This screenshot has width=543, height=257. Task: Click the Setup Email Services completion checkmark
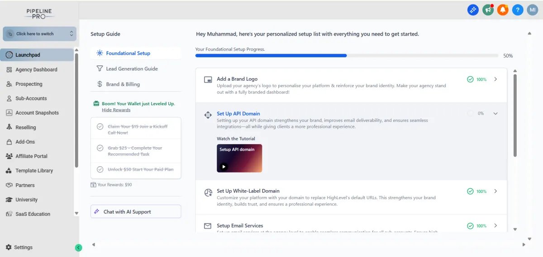(471, 225)
